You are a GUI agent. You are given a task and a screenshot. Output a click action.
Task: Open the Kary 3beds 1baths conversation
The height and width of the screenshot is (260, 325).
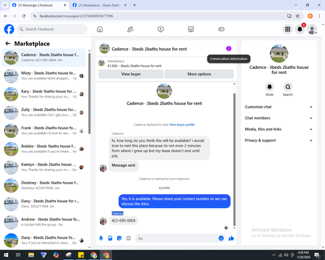pyautogui.click(x=44, y=94)
